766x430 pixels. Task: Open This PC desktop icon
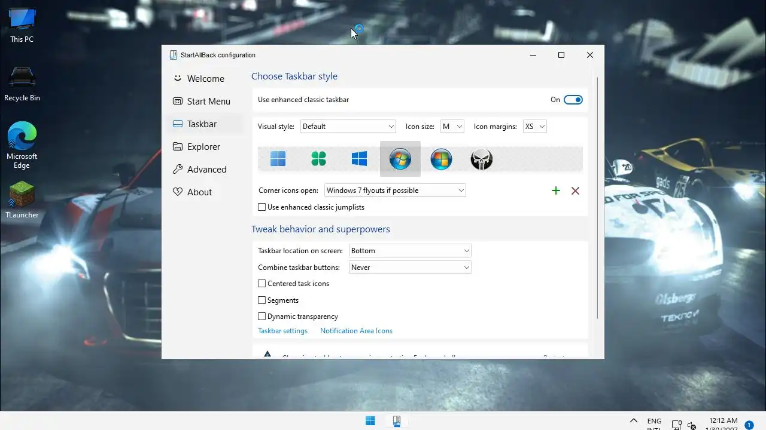(x=22, y=26)
